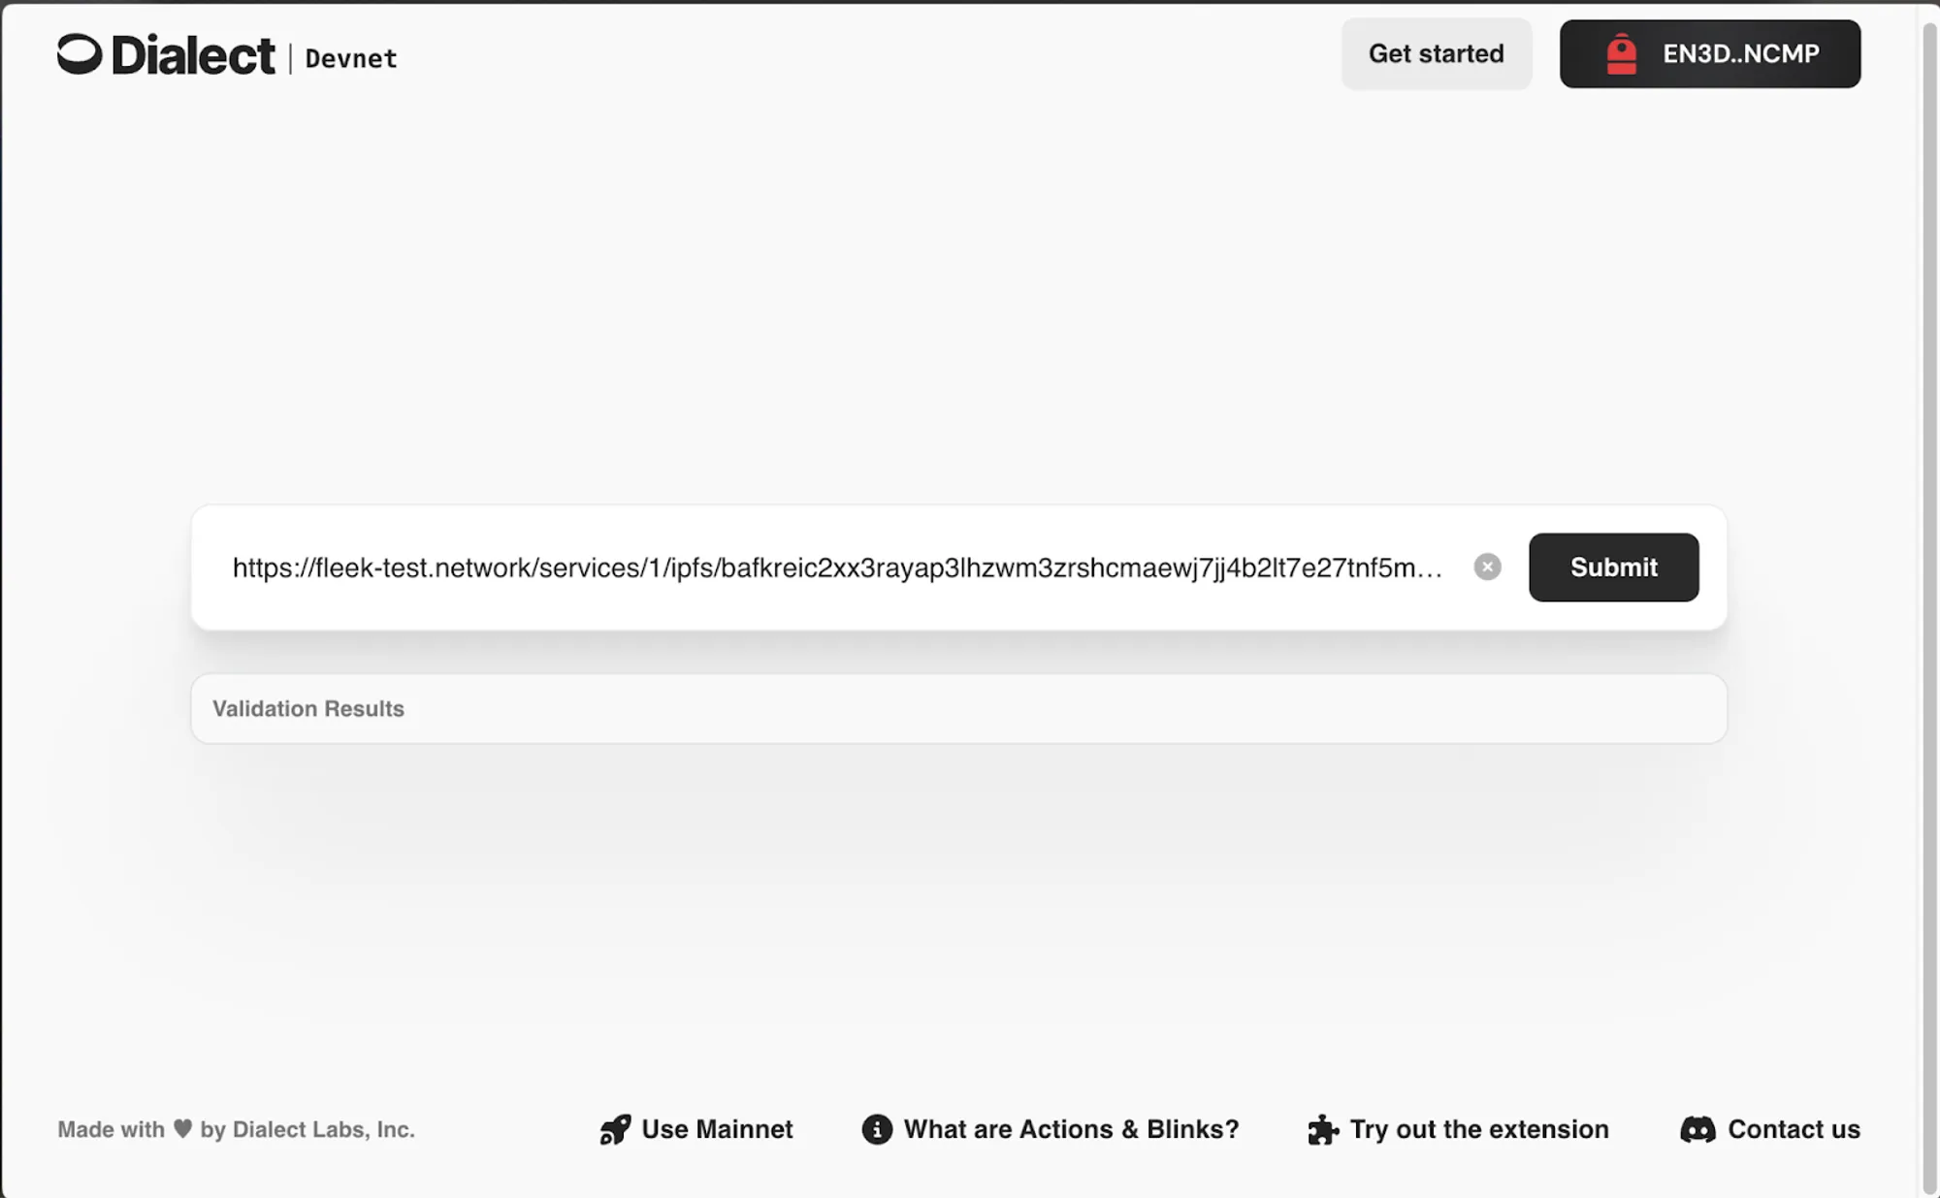Follow the Try out the extension link

point(1479,1130)
